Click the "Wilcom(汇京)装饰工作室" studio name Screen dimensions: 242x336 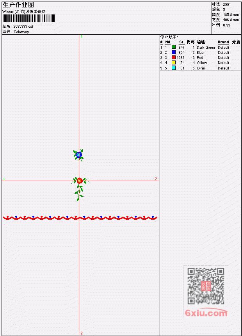[23, 12]
